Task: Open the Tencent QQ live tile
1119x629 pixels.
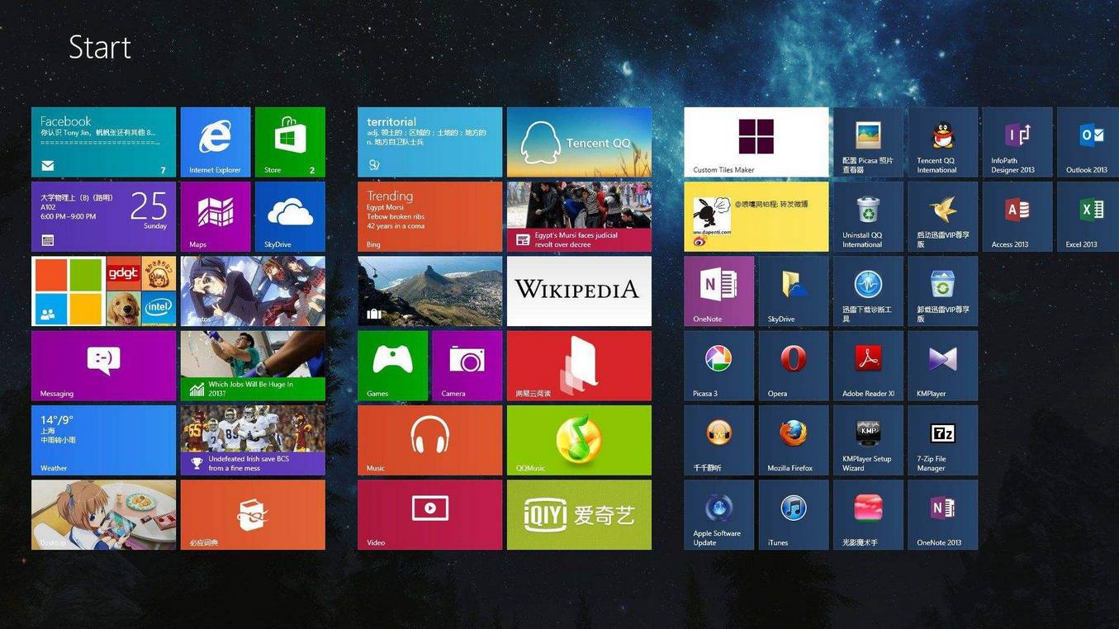Action: coord(578,142)
